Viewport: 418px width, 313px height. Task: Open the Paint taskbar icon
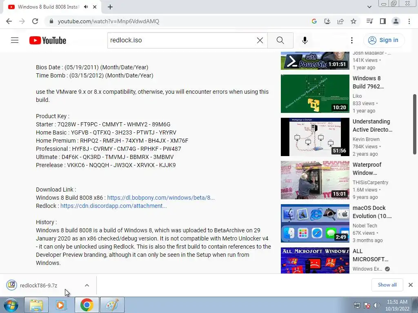112,305
